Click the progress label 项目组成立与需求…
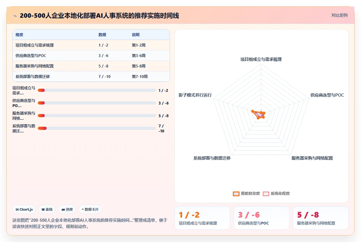This screenshot has width=361, height=242. tap(24, 91)
